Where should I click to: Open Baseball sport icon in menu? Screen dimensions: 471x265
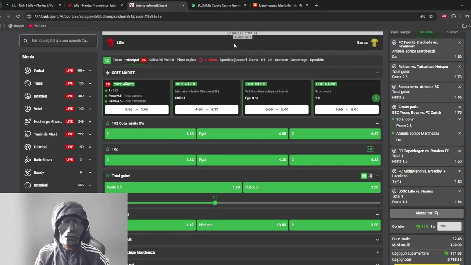pos(28,185)
